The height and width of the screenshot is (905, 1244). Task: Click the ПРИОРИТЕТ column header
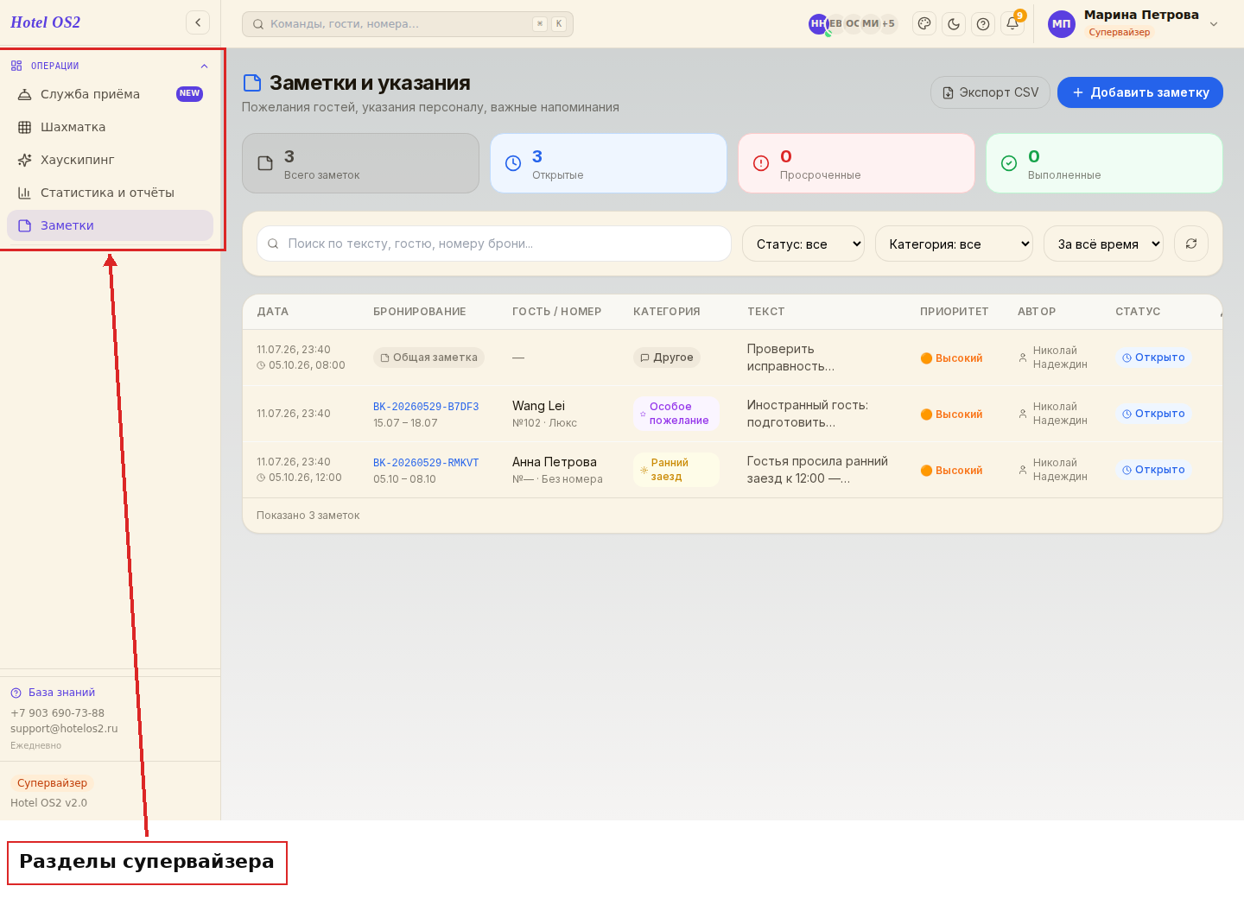click(955, 312)
